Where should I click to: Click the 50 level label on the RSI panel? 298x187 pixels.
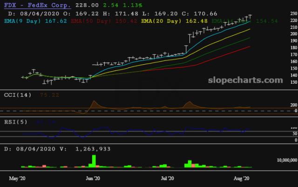tap(295, 134)
